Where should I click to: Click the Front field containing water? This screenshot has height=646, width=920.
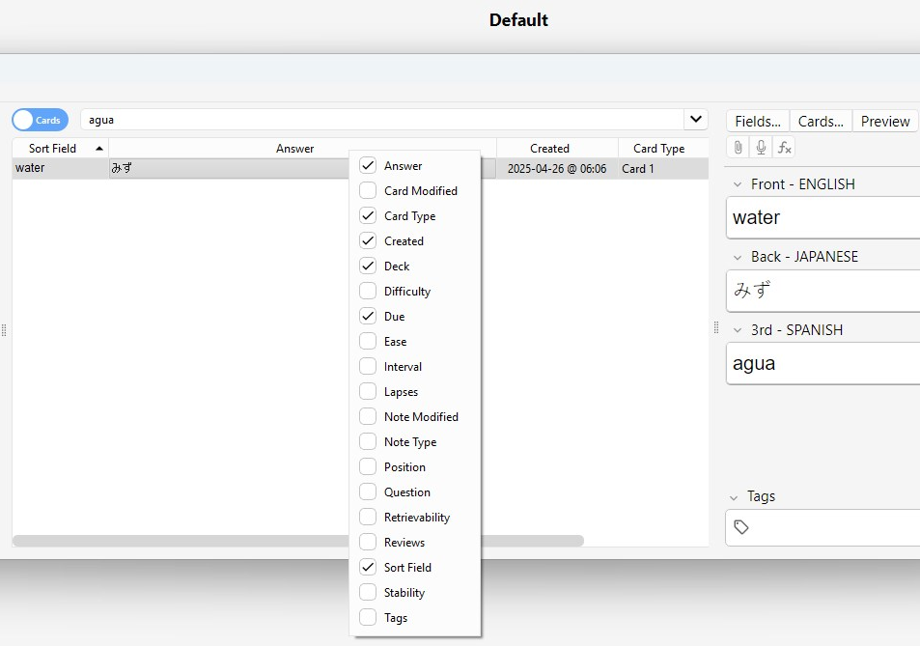823,217
